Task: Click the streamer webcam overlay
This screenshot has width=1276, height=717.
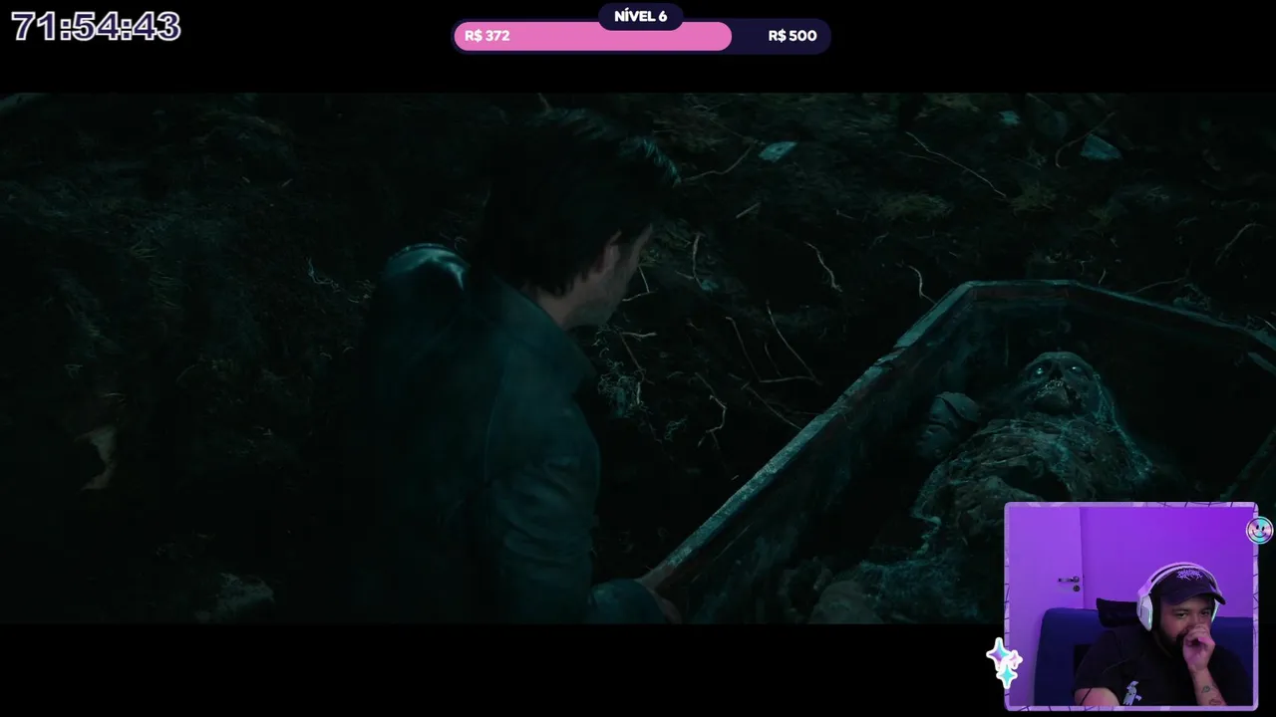Action: [1130, 606]
